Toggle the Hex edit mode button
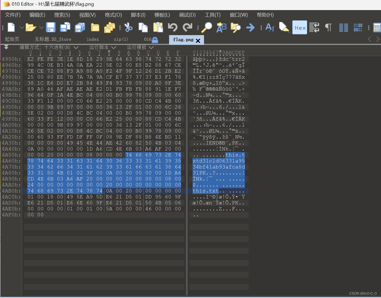381x298 pixels. point(300,27)
